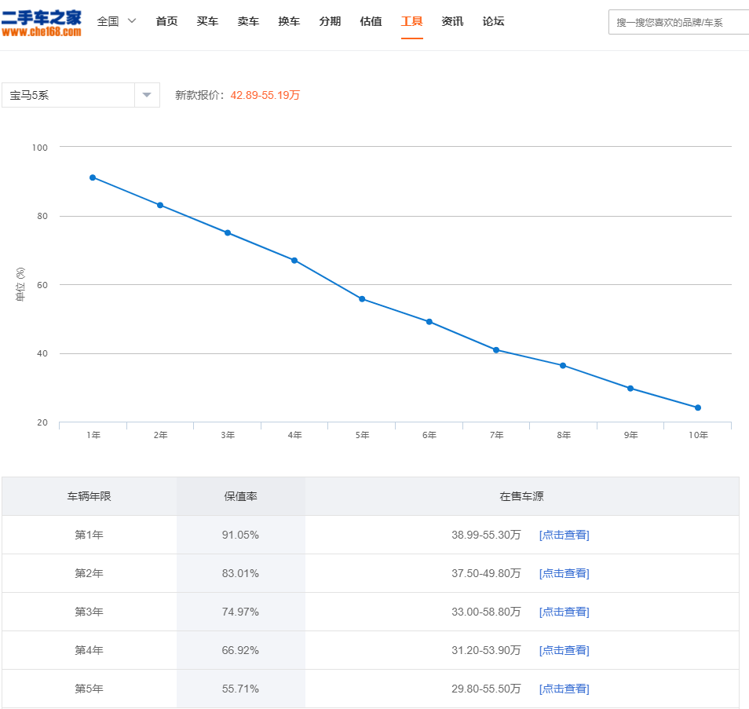Select the 74.97% retention rate cell

[240, 612]
